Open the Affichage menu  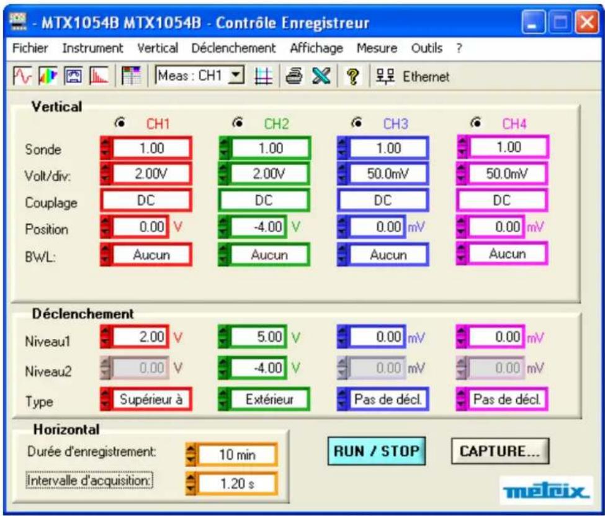click(x=316, y=48)
